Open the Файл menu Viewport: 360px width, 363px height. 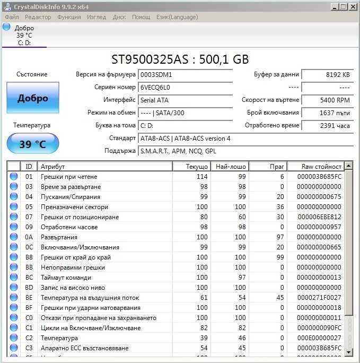point(12,17)
